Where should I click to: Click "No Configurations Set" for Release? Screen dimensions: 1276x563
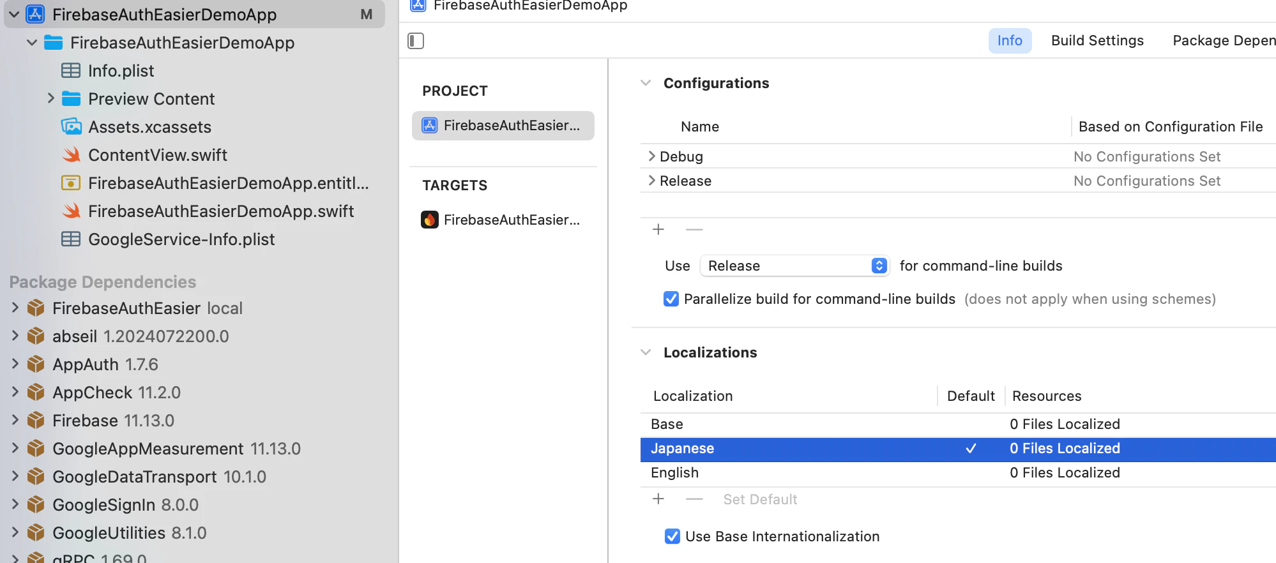click(x=1147, y=181)
